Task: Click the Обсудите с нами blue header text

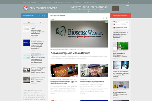Action: pos(28,16)
